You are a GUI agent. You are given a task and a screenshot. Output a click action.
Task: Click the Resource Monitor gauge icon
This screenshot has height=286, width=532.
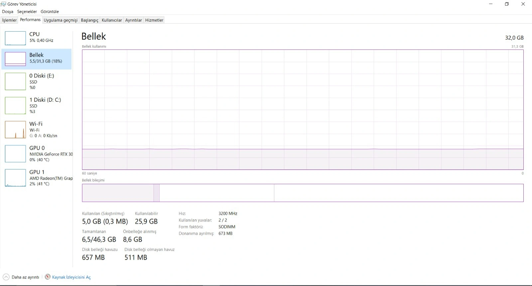tap(48, 277)
